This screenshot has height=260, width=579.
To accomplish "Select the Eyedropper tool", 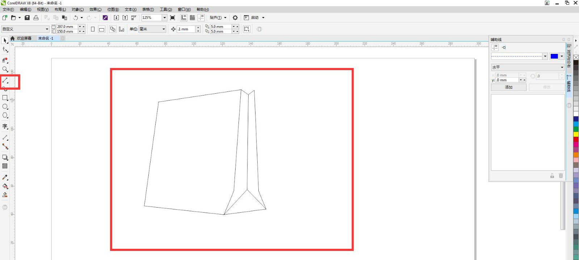I will [x=5, y=177].
